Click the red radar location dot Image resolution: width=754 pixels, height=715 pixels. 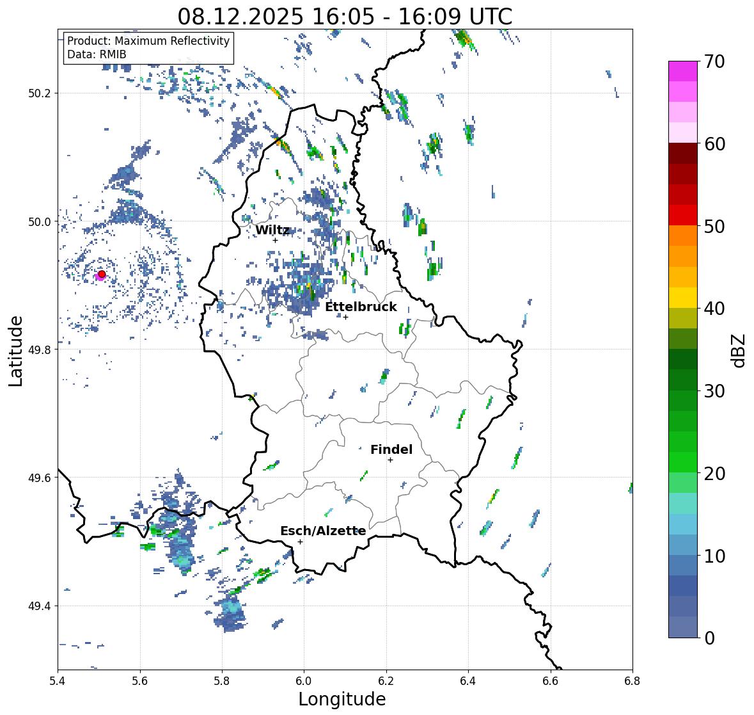102,274
